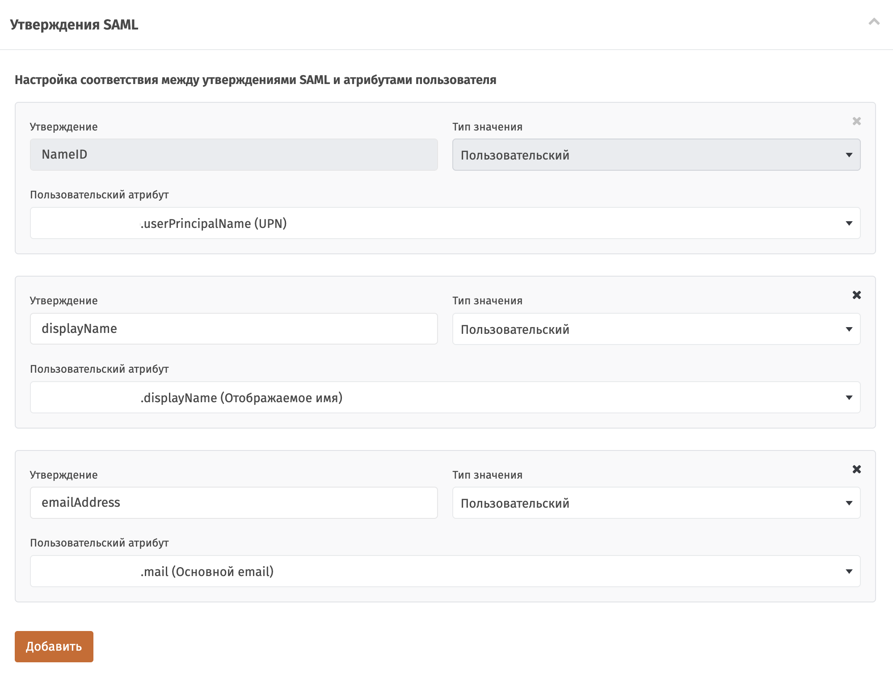This screenshot has width=893, height=690.
Task: Remove the emailAddress assertion block
Action: (x=856, y=469)
